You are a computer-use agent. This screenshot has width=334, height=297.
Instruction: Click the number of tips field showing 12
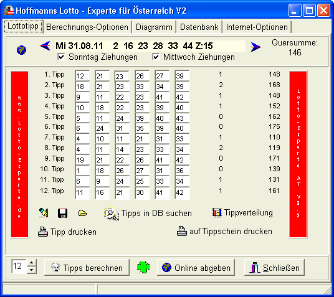[19, 266]
